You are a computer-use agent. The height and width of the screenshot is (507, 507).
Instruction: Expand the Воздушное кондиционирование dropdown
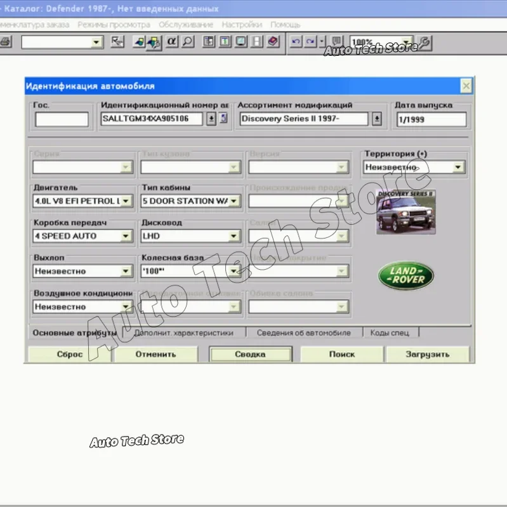pos(126,306)
